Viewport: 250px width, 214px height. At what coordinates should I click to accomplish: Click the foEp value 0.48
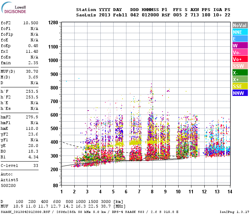point(33,46)
